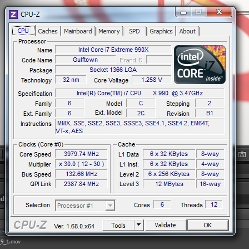
Task: Open the About tab
Action: coord(187,31)
